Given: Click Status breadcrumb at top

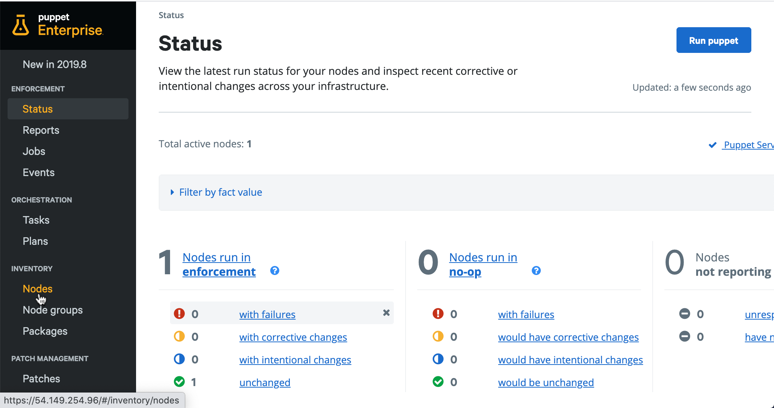Looking at the screenshot, I should [171, 15].
